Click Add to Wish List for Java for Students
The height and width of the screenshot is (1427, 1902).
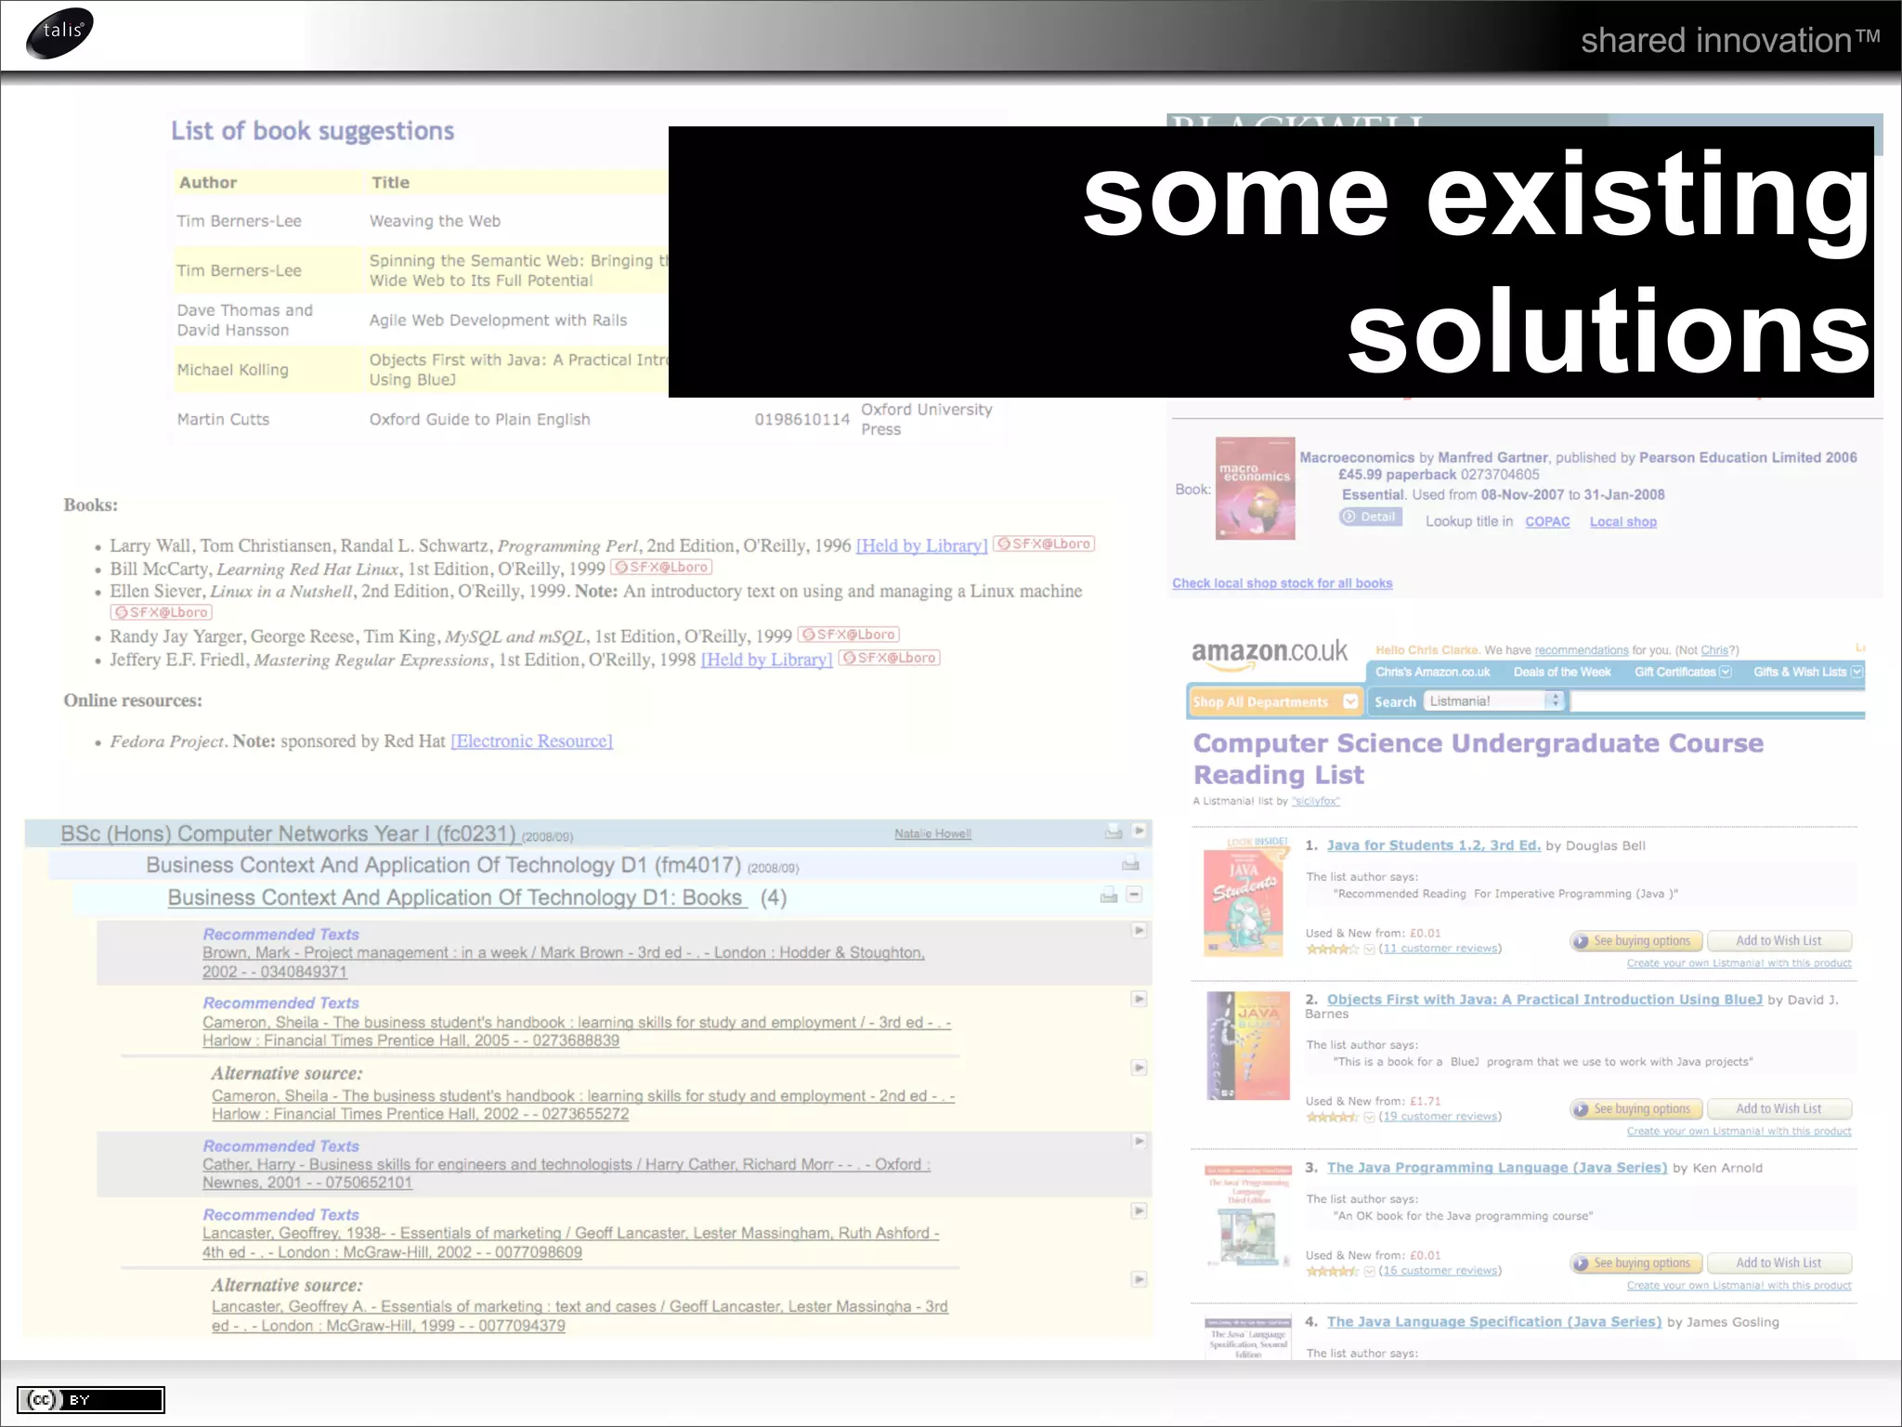pyautogui.click(x=1779, y=941)
